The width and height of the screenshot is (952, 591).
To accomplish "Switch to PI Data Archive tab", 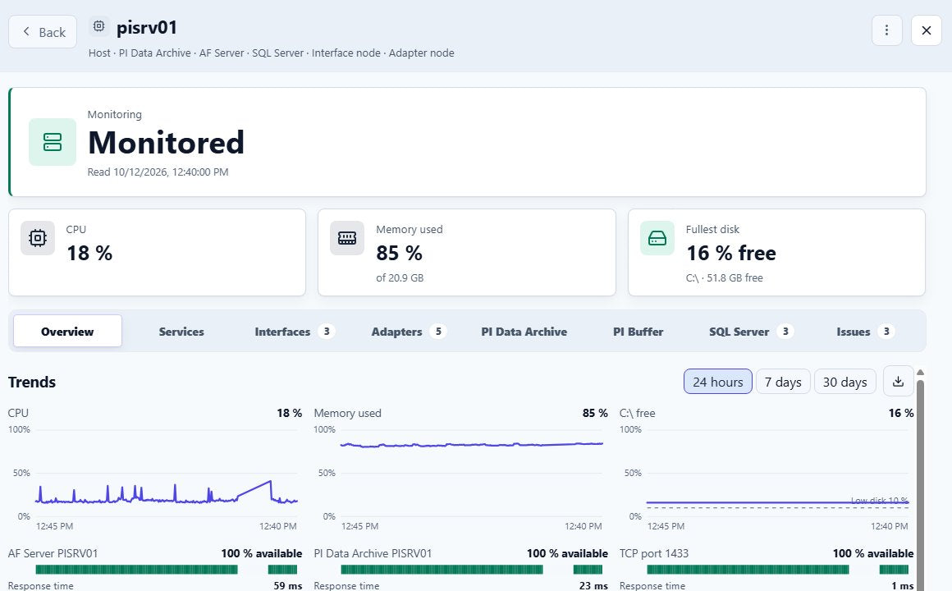I will click(x=524, y=332).
